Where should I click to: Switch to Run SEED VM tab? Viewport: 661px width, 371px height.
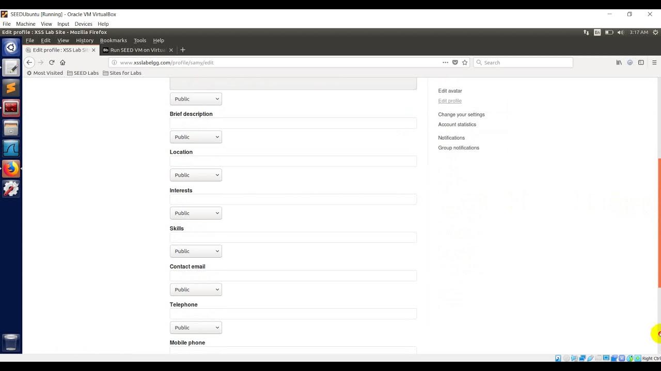137,50
